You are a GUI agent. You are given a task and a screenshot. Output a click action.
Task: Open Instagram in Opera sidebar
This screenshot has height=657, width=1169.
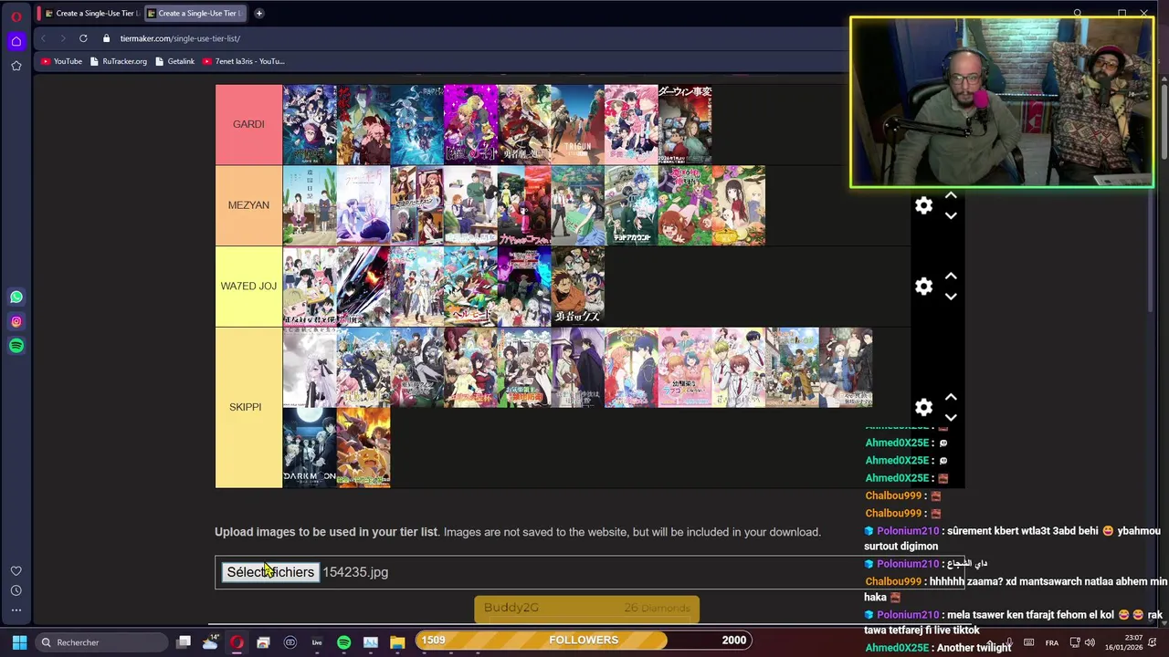click(16, 321)
